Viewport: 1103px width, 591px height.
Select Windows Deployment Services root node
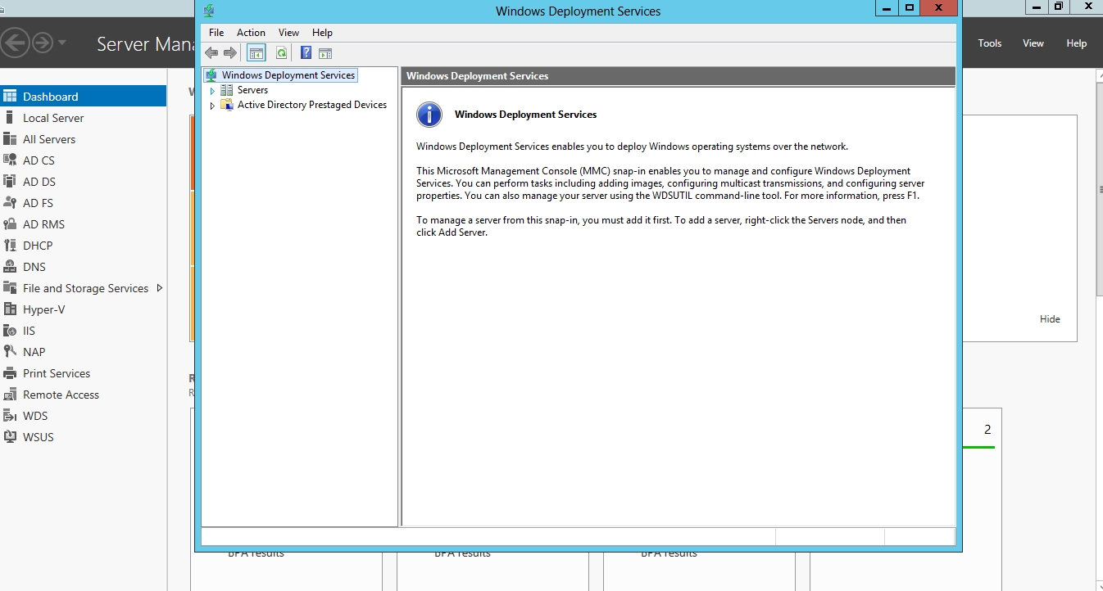click(288, 75)
